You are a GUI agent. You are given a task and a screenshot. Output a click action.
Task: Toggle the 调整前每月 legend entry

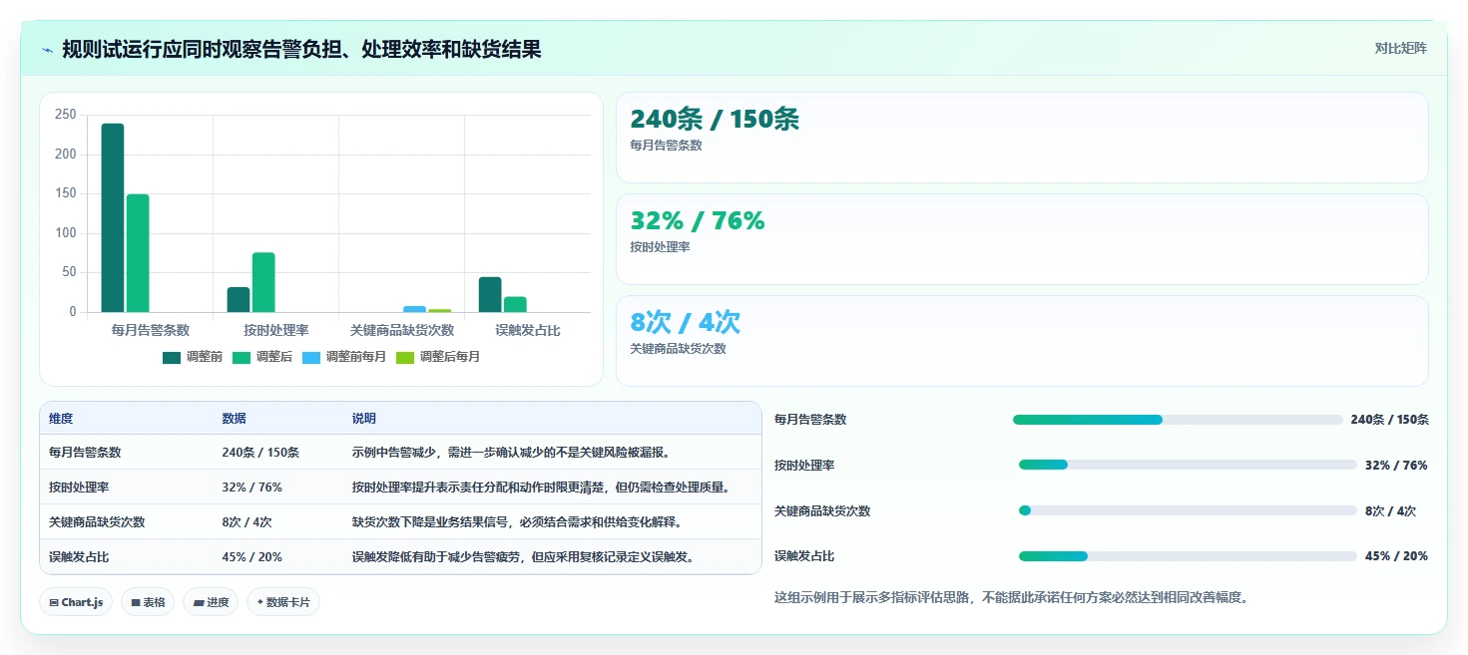point(344,357)
